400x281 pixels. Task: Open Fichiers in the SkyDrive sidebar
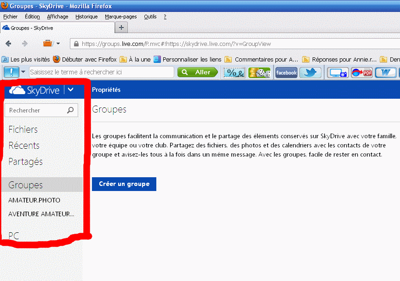pos(23,129)
